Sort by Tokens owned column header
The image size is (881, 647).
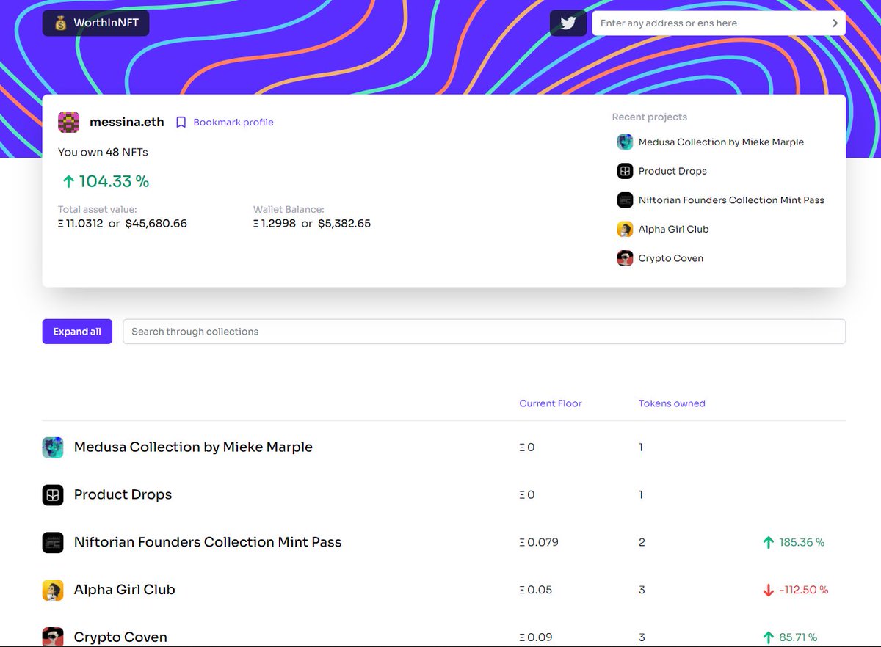672,403
